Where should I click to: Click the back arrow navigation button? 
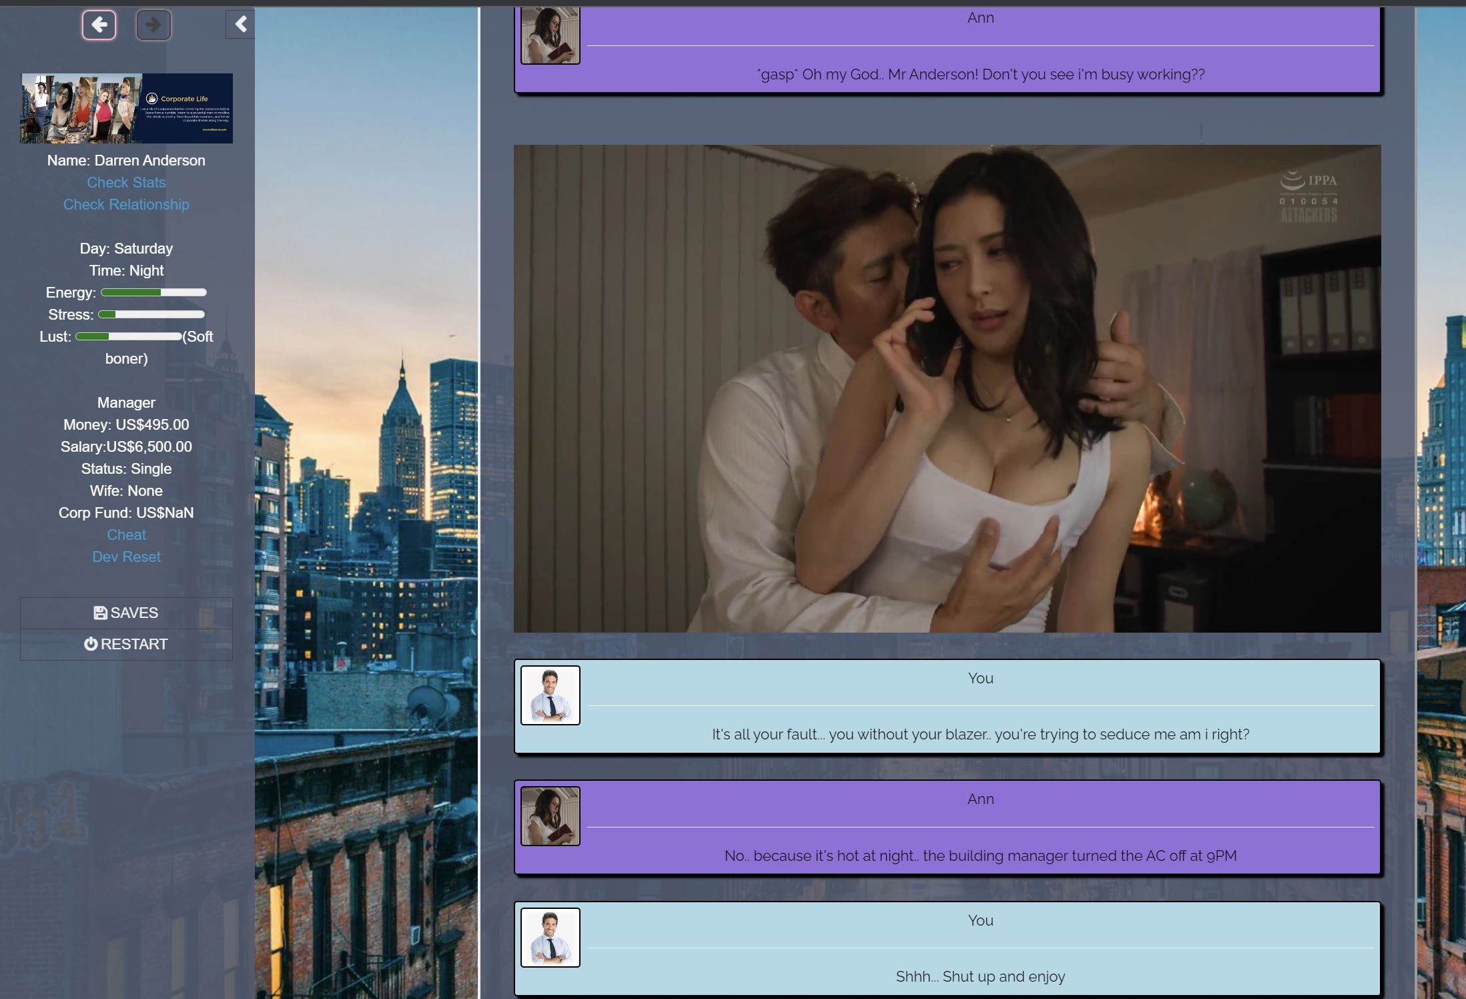tap(99, 25)
